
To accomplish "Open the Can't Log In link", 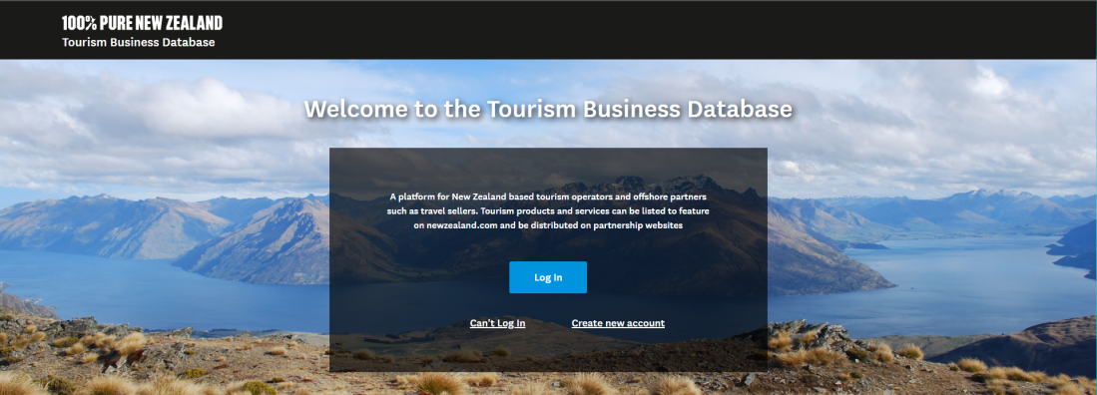I will tap(497, 323).
